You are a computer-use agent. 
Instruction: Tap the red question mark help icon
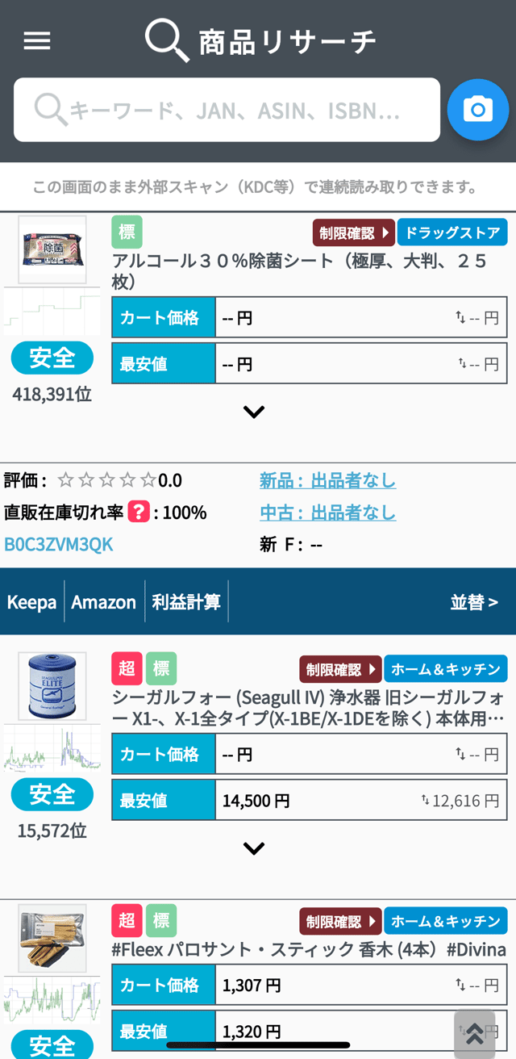139,512
